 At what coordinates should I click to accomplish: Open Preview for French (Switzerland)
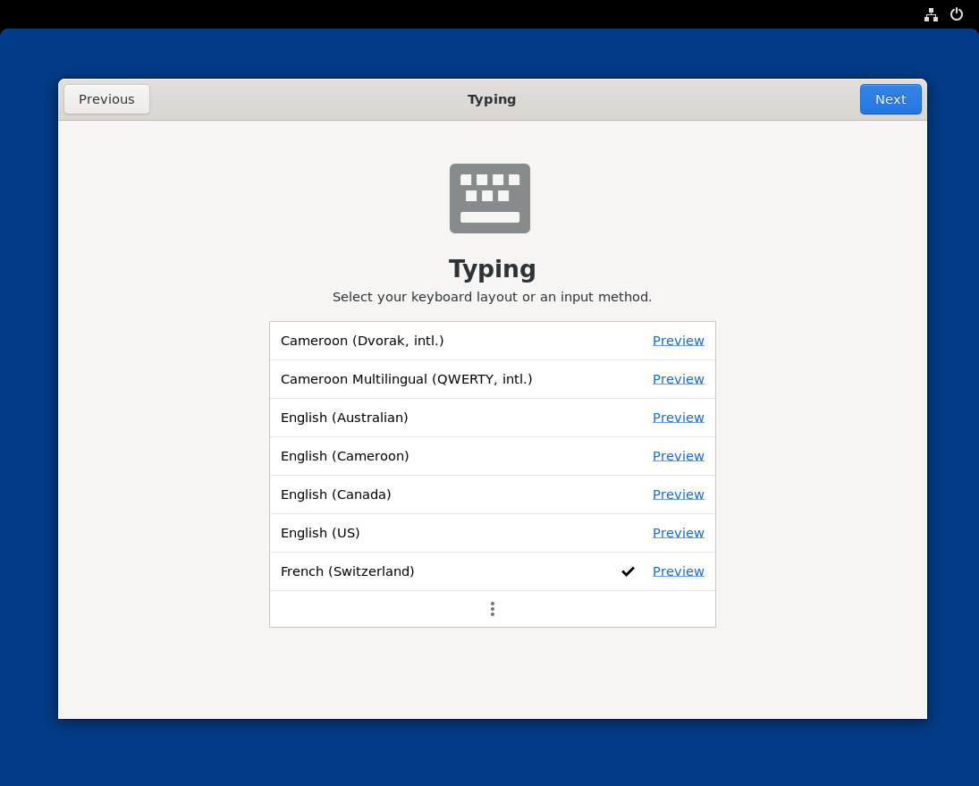(x=678, y=571)
